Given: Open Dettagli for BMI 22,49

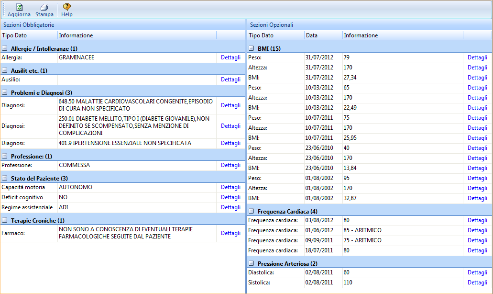Looking at the screenshot, I should click(x=477, y=108).
